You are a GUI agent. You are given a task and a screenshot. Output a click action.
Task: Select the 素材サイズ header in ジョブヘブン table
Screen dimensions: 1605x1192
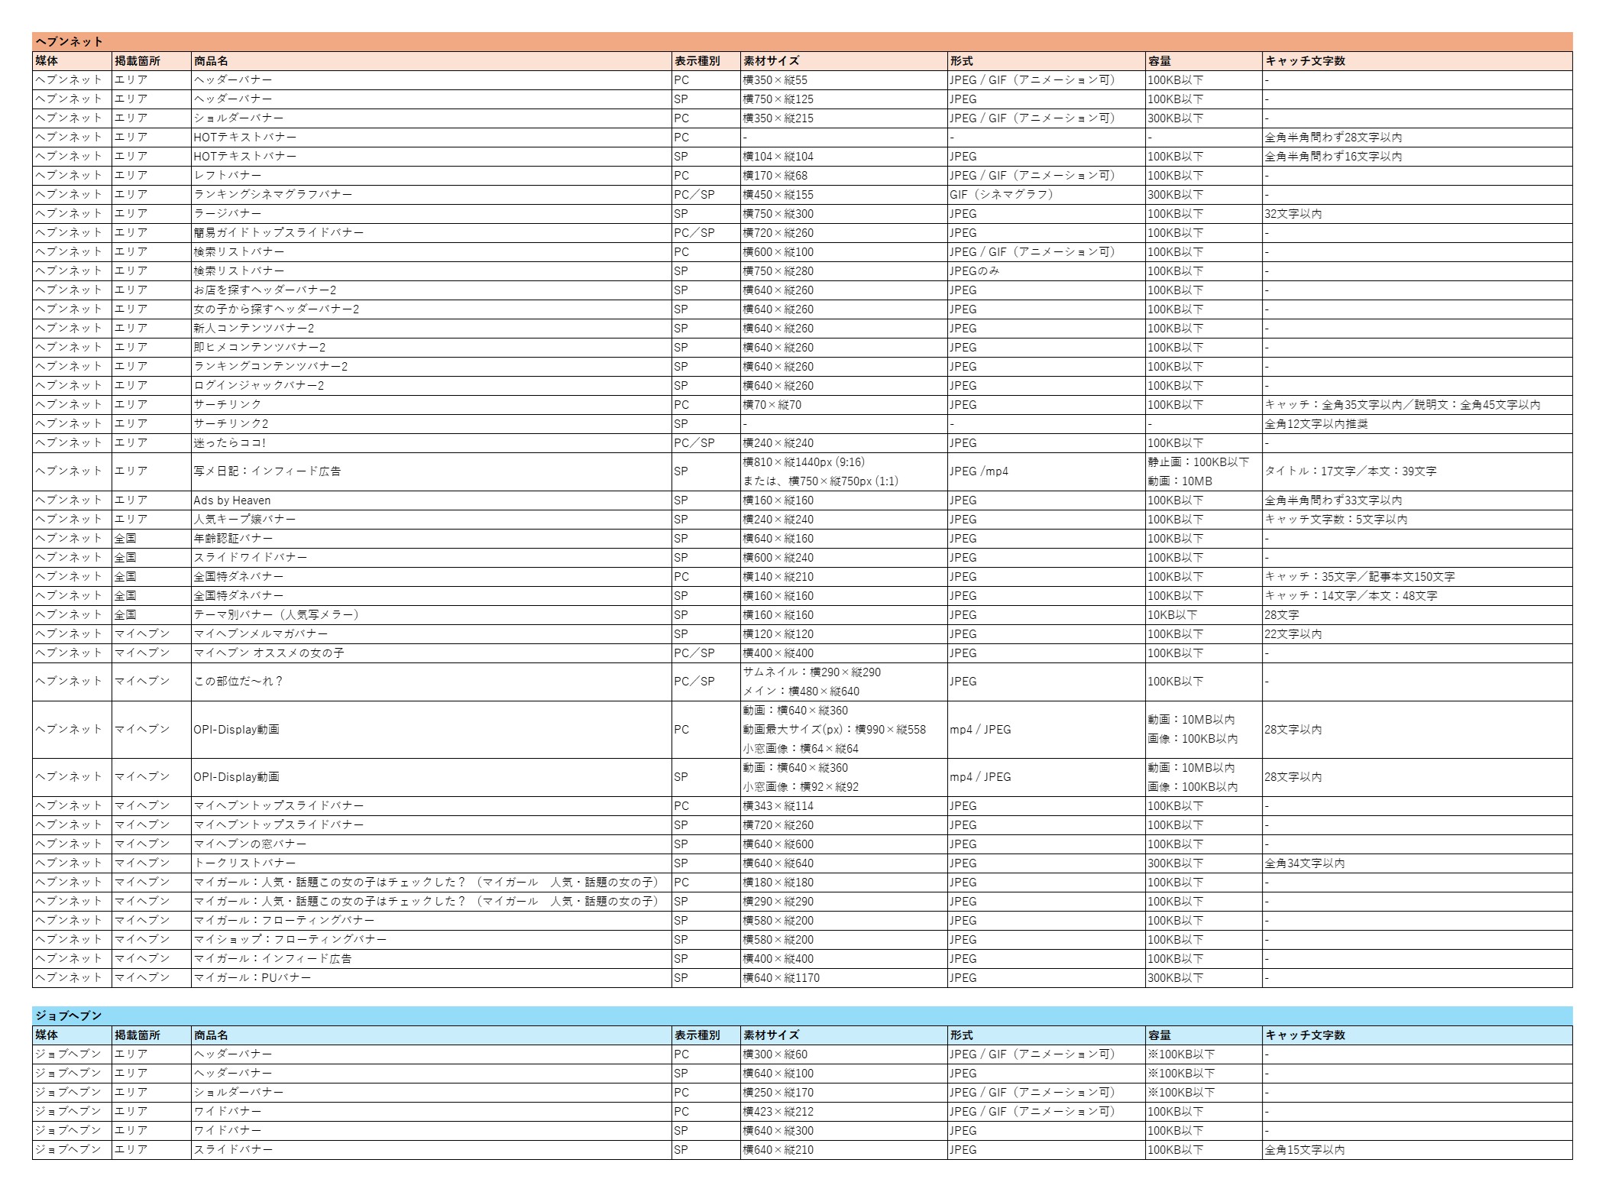coord(771,1035)
